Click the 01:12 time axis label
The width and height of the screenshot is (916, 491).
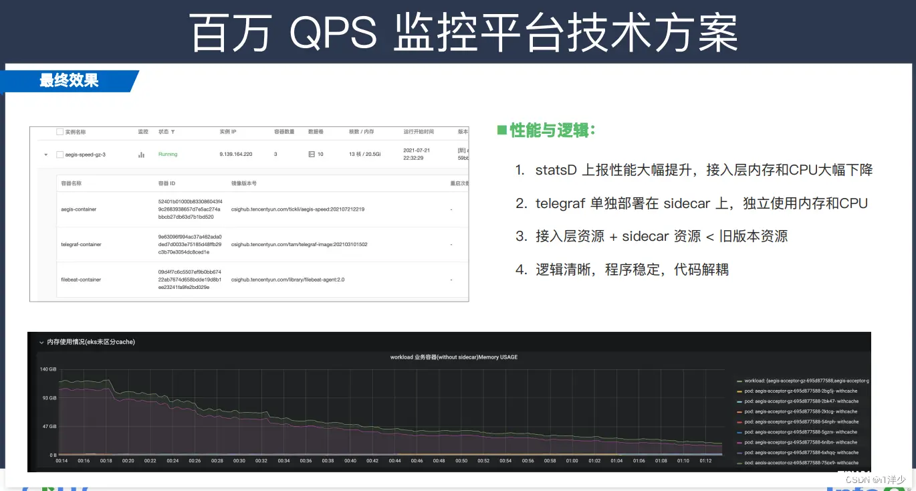(x=704, y=461)
